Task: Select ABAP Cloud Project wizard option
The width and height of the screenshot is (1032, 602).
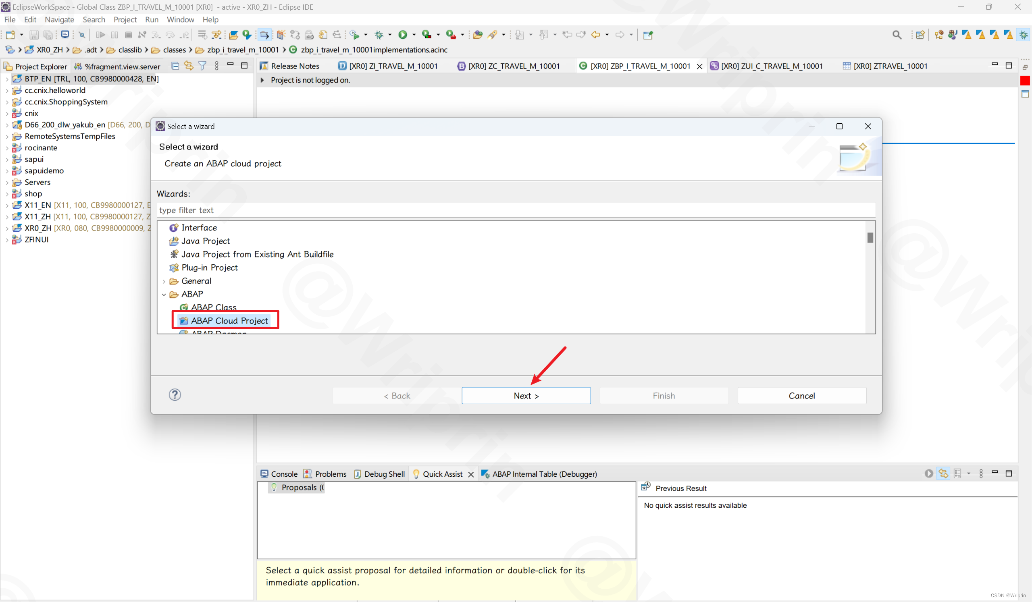Action: click(x=229, y=320)
